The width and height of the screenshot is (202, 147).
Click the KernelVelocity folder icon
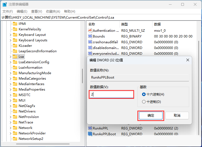tap(15, 29)
